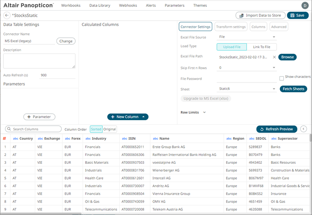The image size is (312, 215).
Task: Click the Auto Refresh field showing 900
Action: coord(57,75)
